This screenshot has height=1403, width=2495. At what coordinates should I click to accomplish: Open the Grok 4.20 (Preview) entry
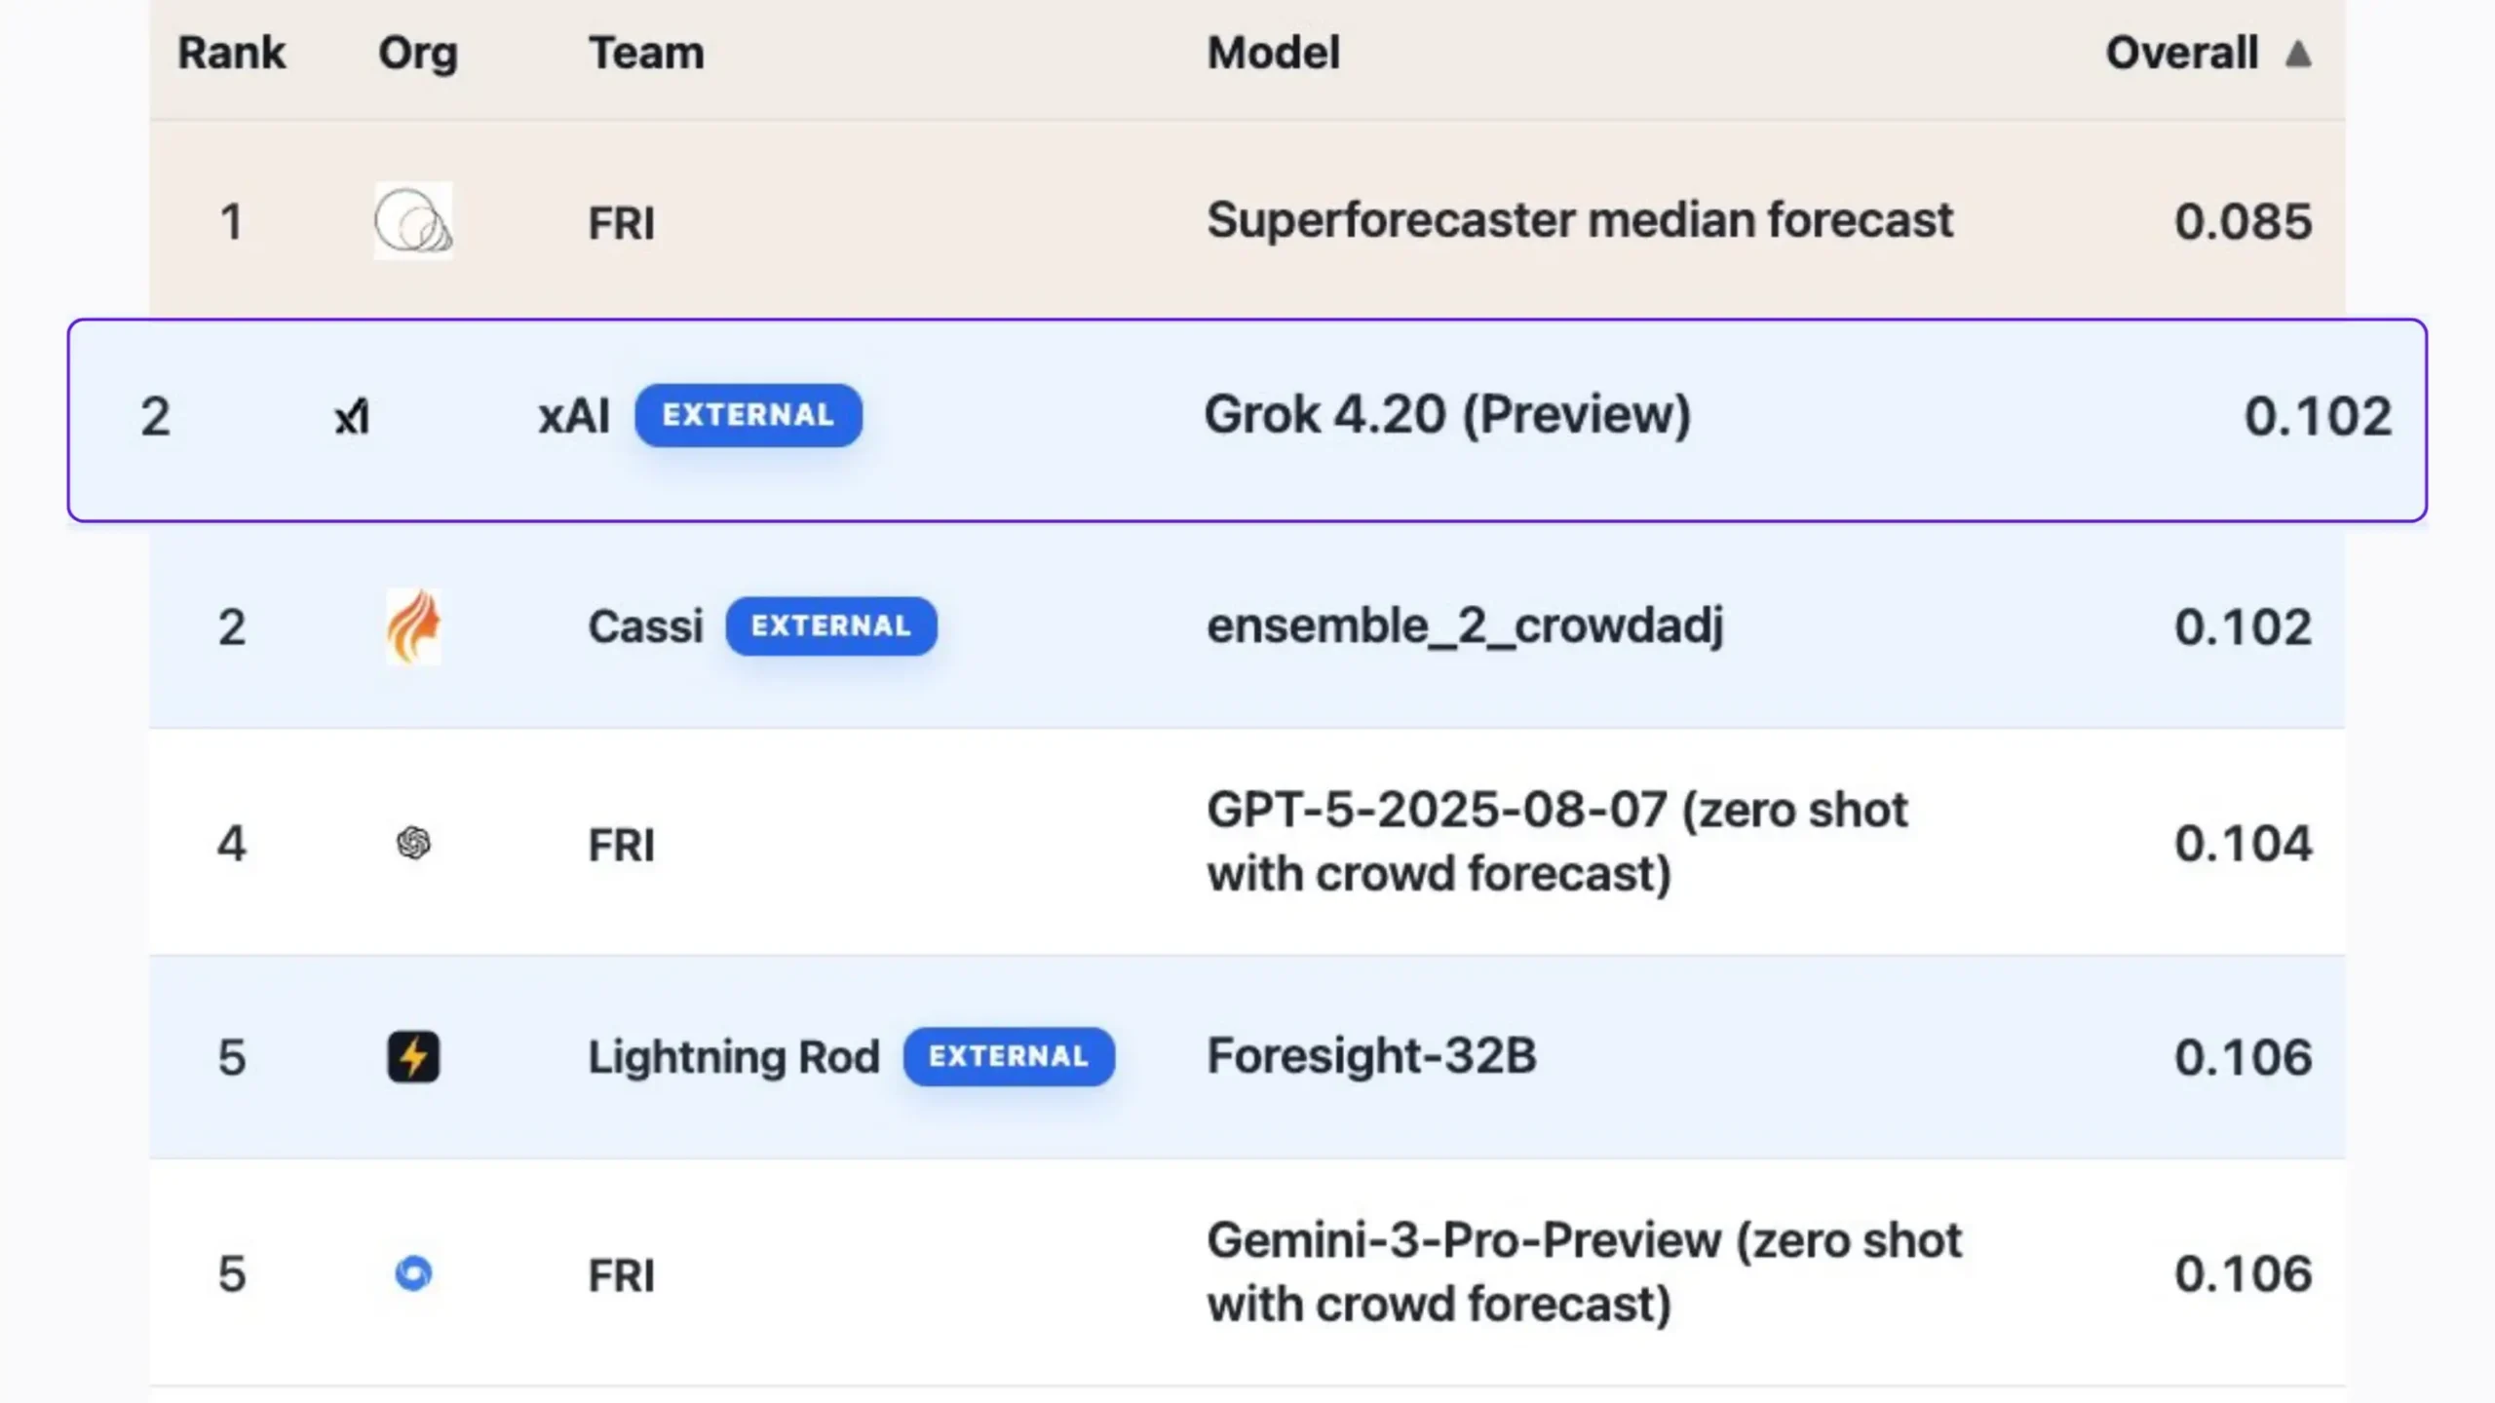1448,414
